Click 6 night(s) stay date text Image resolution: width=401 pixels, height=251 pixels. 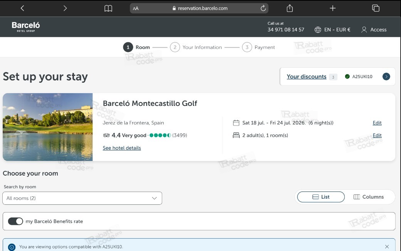pyautogui.click(x=321, y=123)
